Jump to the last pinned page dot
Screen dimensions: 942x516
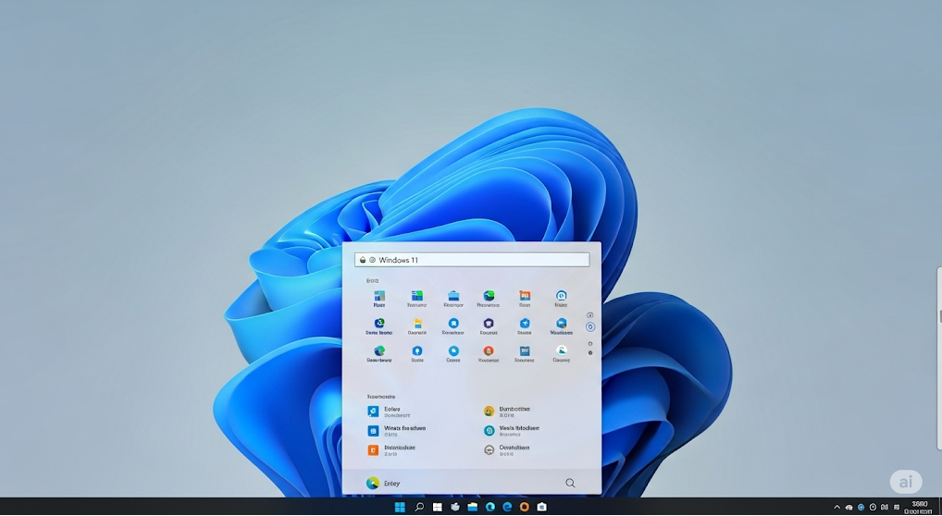pyautogui.click(x=590, y=352)
